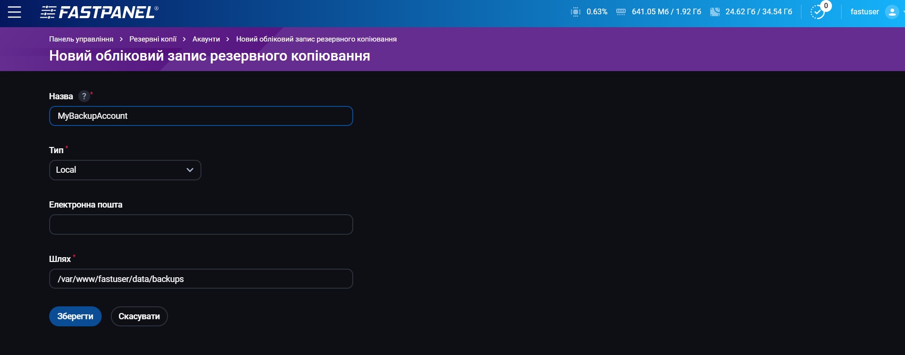Click the empty Електронна пошта field

coord(201,224)
